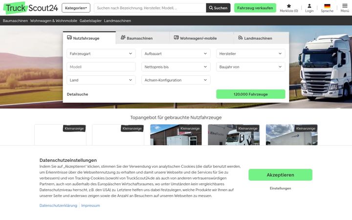Viewport: 352px width, 220px height.
Task: Expand the Achsen-Konfiguration dropdown
Action: pyautogui.click(x=176, y=80)
